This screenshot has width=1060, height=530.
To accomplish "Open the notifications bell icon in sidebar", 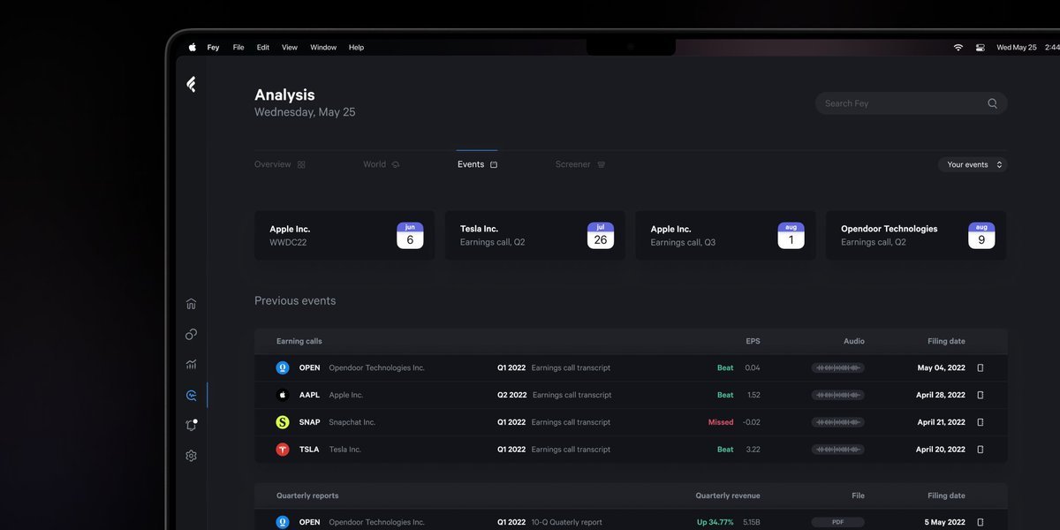I will 191,425.
